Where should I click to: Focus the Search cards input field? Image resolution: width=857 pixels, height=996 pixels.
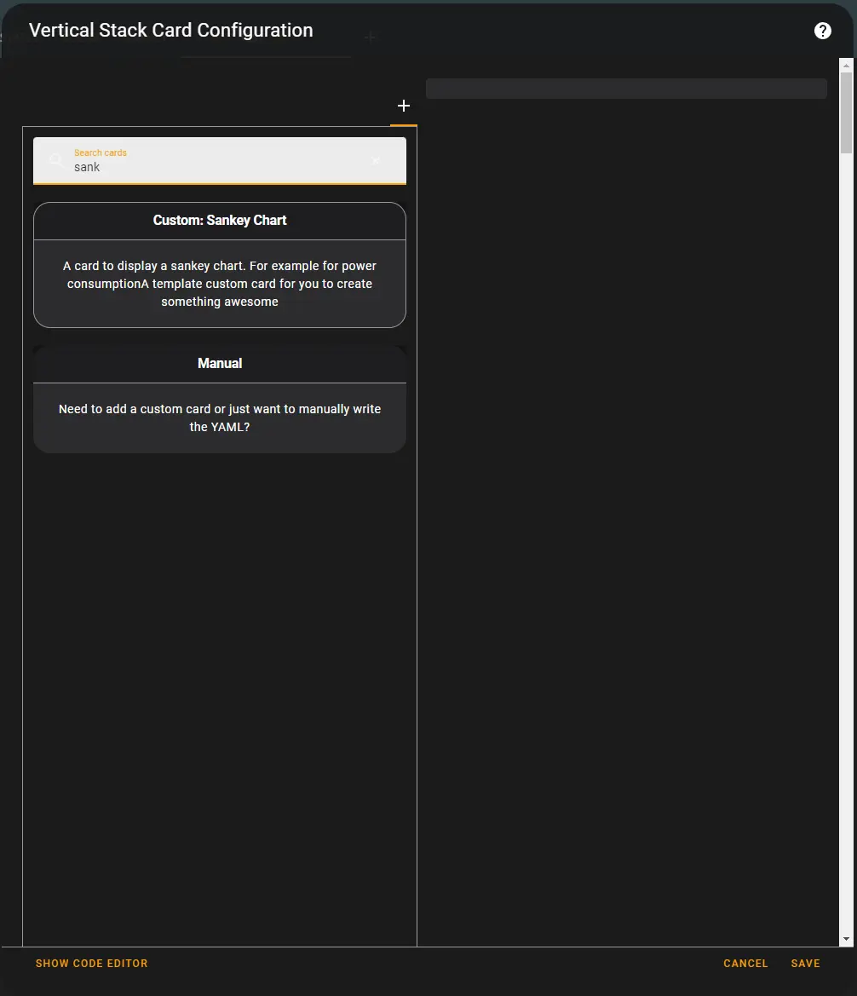(213, 167)
